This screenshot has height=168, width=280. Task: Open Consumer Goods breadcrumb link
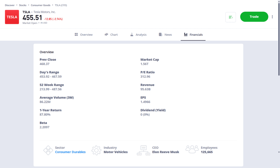(40, 5)
